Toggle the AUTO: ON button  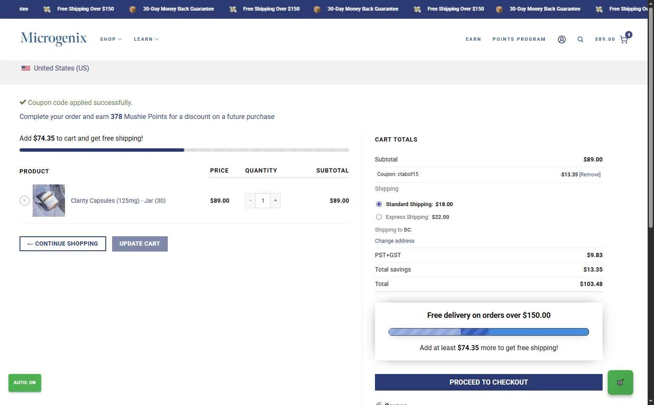tap(25, 383)
